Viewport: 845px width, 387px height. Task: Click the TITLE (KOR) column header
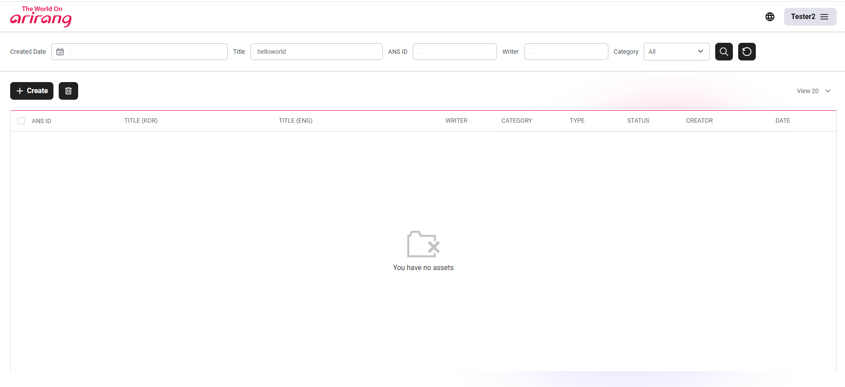[141, 120]
